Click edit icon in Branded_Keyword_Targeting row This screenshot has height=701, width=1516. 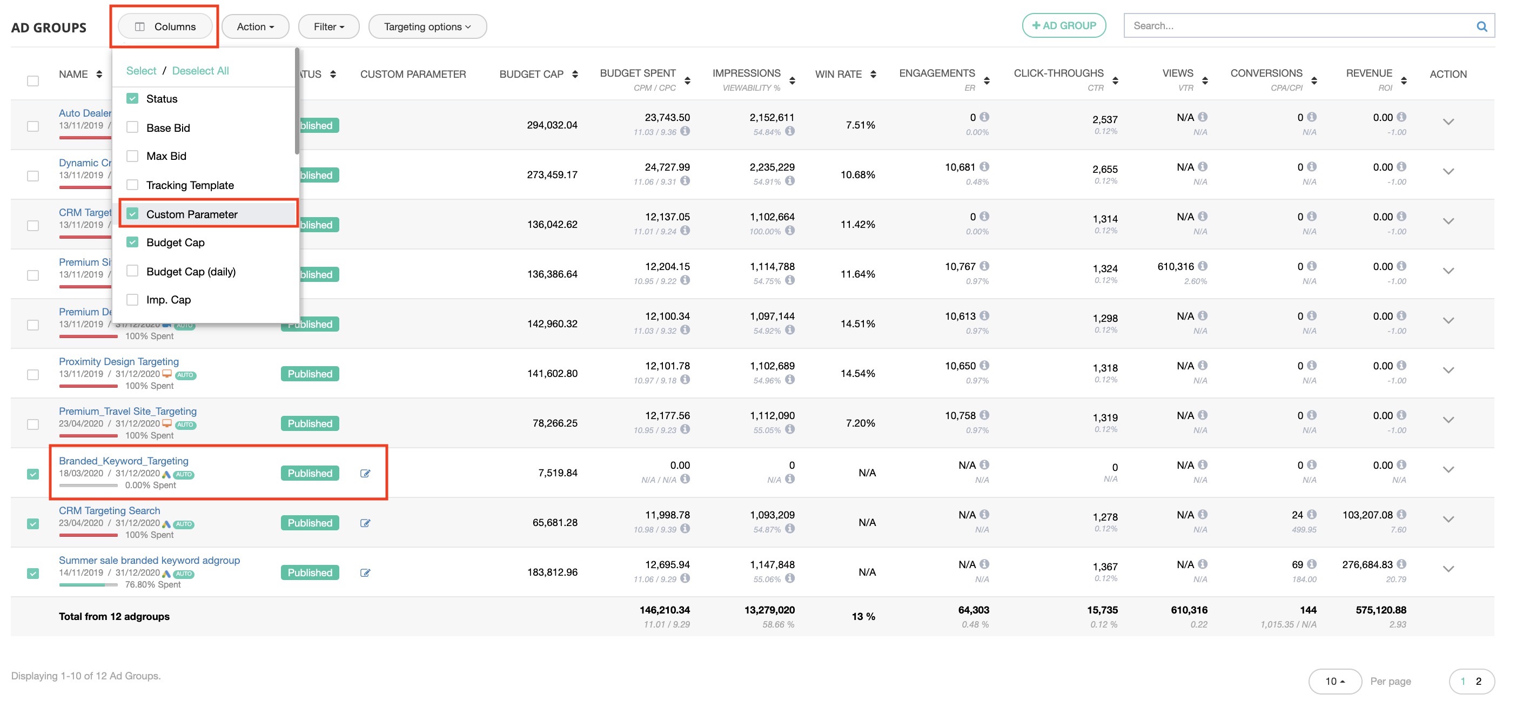(365, 474)
